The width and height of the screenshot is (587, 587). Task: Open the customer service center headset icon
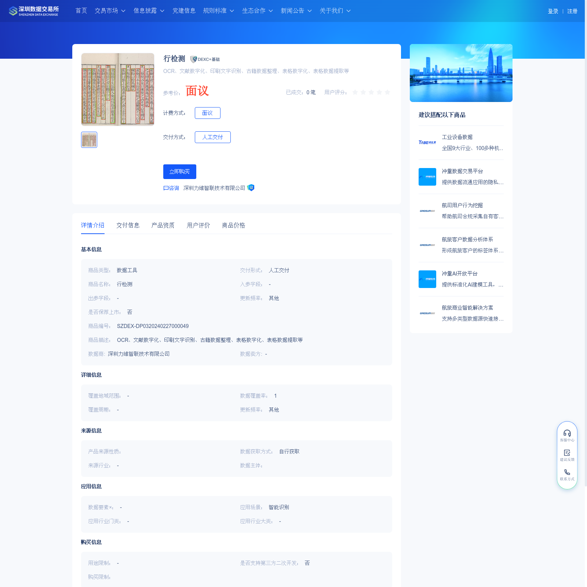coord(567,433)
